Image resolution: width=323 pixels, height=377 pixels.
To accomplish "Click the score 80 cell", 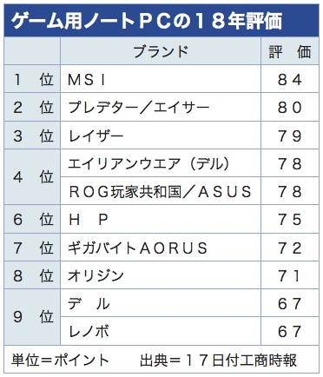I will coord(290,107).
